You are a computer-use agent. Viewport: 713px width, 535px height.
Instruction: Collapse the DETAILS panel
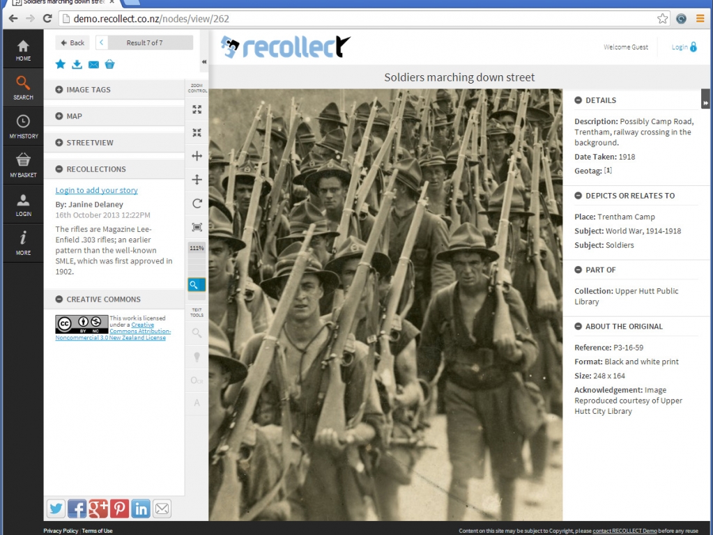[x=577, y=100]
